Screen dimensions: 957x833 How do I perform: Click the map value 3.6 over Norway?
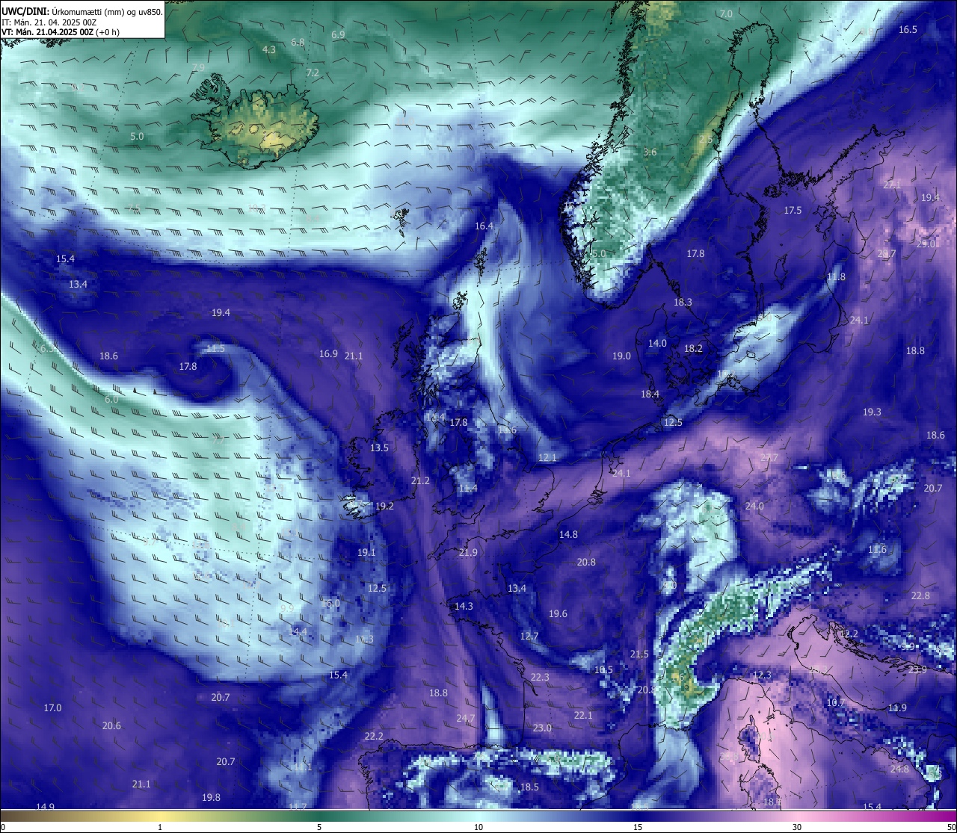(x=650, y=152)
